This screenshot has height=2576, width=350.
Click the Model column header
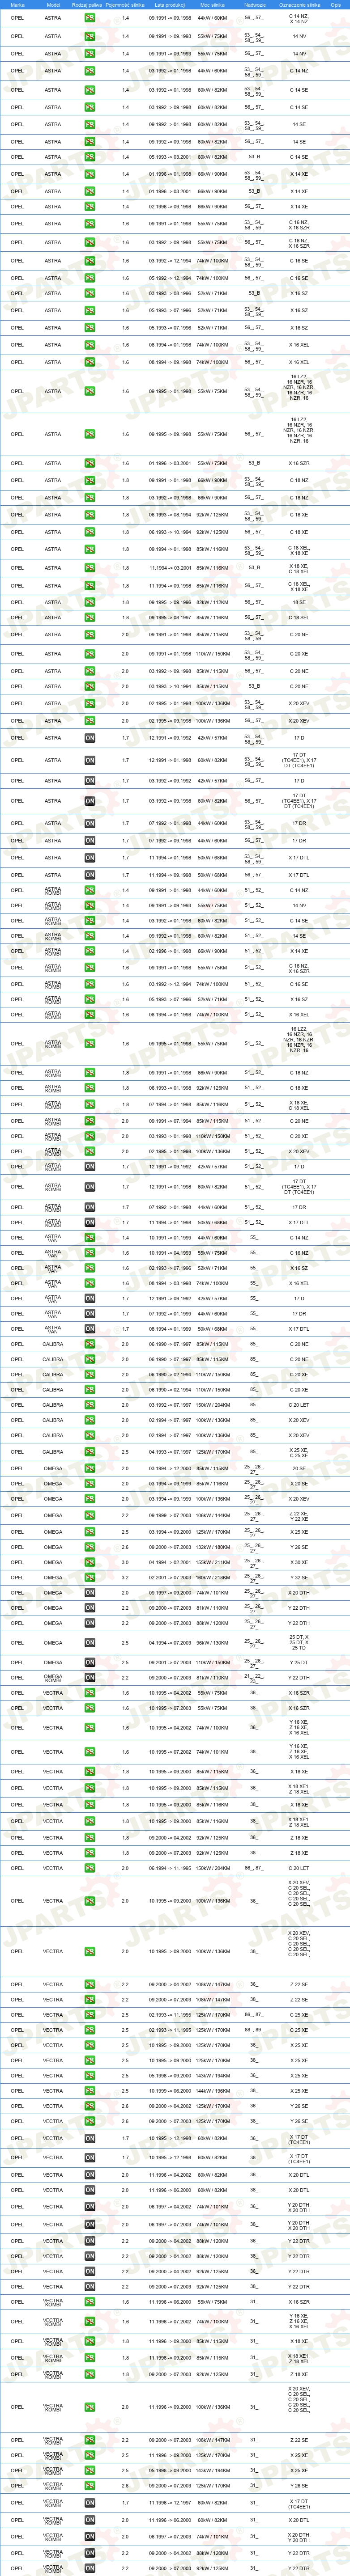coord(52,5)
